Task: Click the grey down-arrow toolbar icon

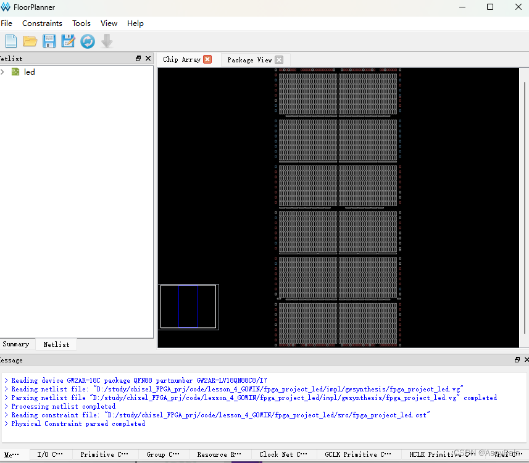Action: tap(107, 41)
